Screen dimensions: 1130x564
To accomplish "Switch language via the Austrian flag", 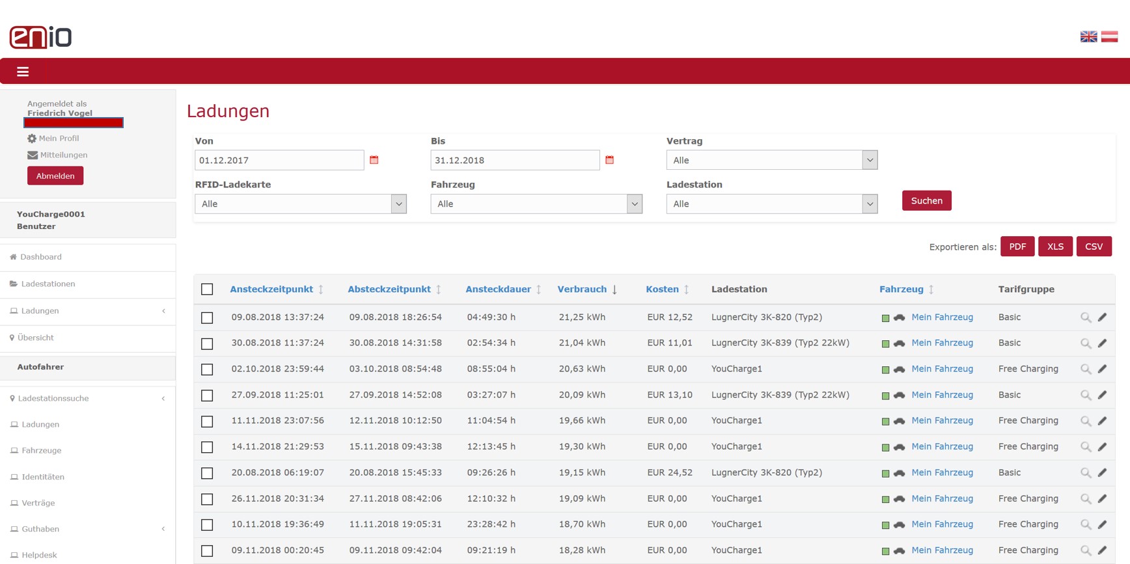I will click(x=1109, y=36).
